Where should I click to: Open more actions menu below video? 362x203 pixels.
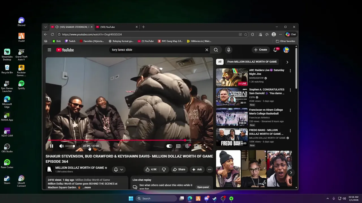click(x=210, y=169)
